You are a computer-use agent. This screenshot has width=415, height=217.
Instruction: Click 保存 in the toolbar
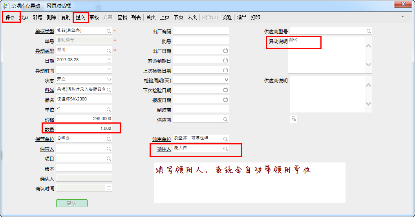tap(10, 17)
